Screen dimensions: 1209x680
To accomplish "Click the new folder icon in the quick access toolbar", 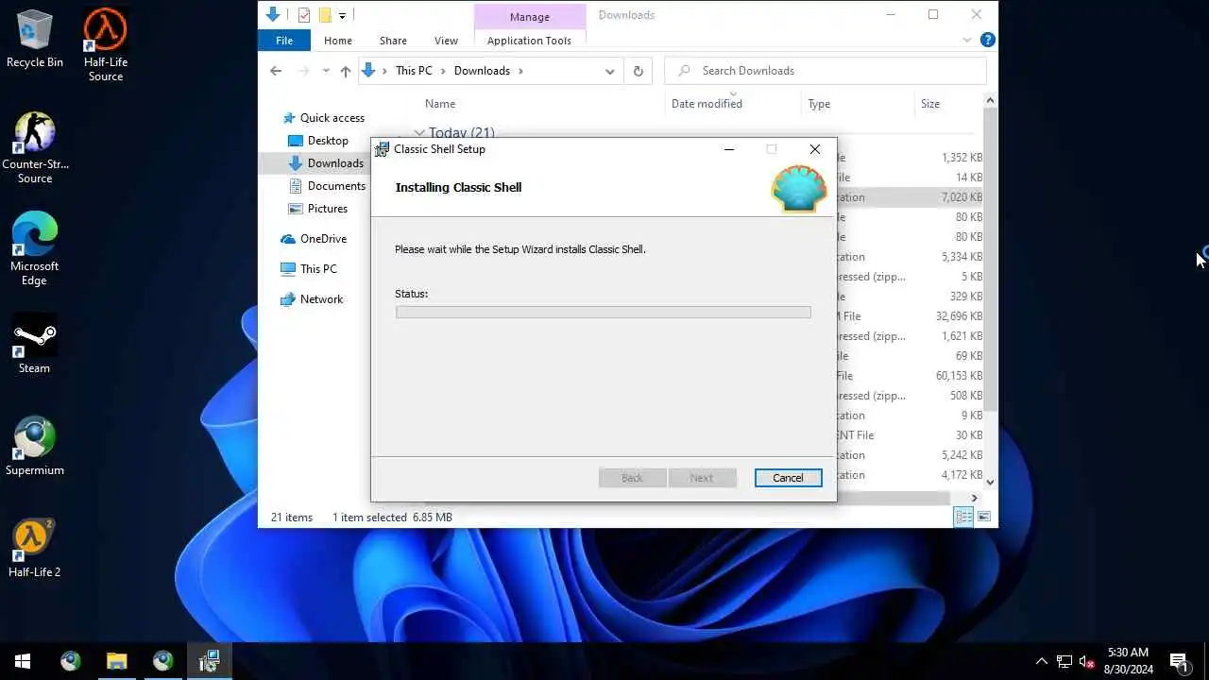I will pos(324,15).
